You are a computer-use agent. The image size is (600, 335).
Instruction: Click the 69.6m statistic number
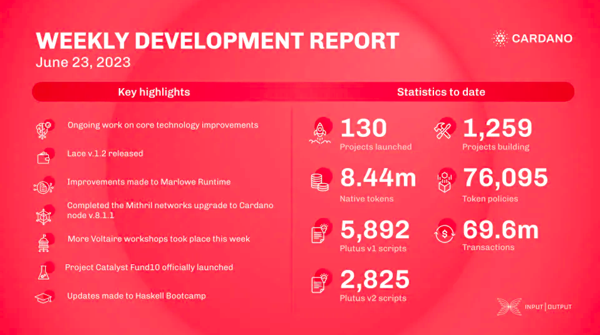[500, 230]
